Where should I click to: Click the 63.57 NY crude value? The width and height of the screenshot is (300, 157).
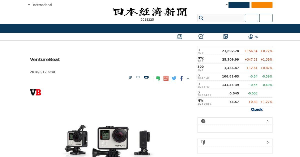[x=234, y=102]
